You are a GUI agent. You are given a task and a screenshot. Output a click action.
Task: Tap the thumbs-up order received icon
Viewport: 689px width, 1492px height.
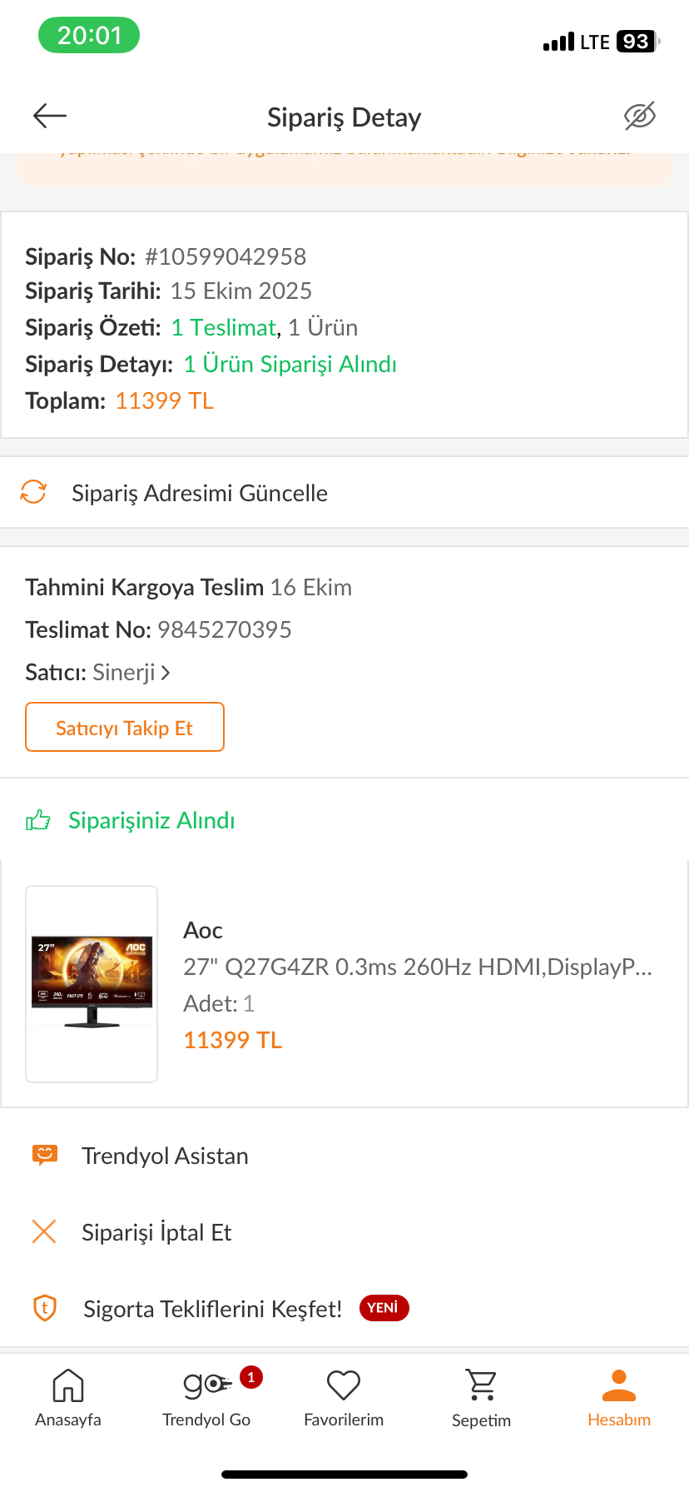click(38, 820)
